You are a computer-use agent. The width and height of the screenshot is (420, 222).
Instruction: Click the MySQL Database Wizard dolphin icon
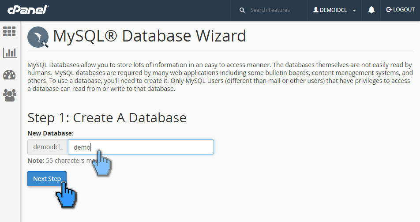pyautogui.click(x=38, y=37)
